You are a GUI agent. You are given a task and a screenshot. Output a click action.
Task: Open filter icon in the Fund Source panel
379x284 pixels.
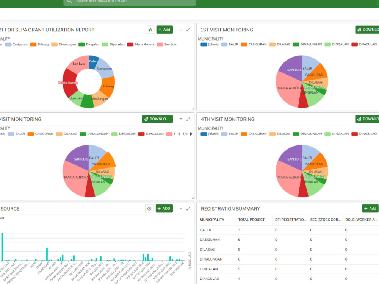click(x=181, y=208)
